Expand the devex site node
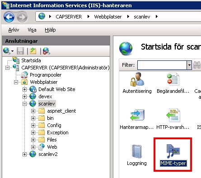The image size is (201, 178). pos(24,96)
